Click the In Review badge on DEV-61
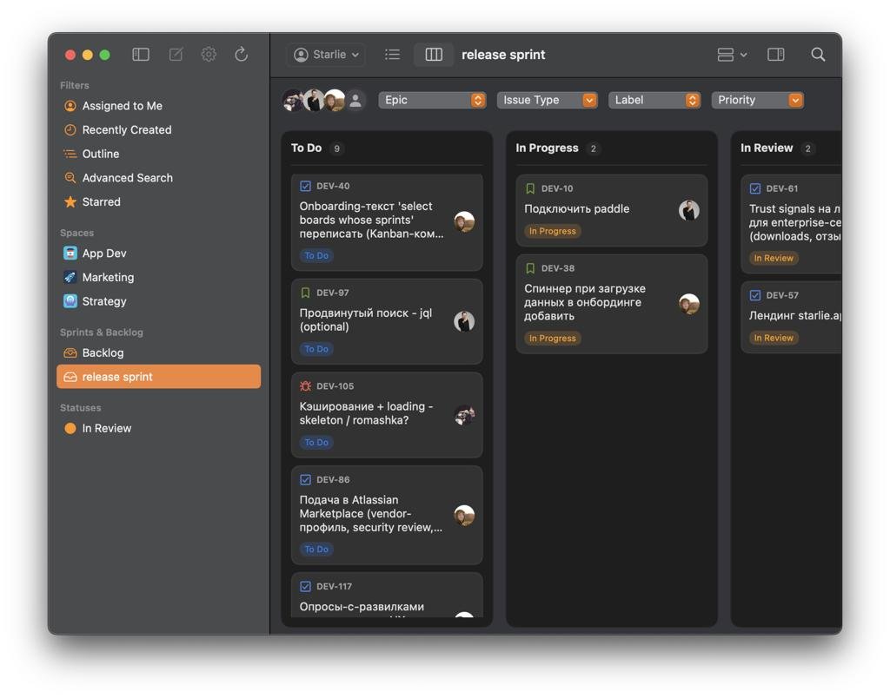Image resolution: width=890 pixels, height=698 pixels. pos(773,259)
